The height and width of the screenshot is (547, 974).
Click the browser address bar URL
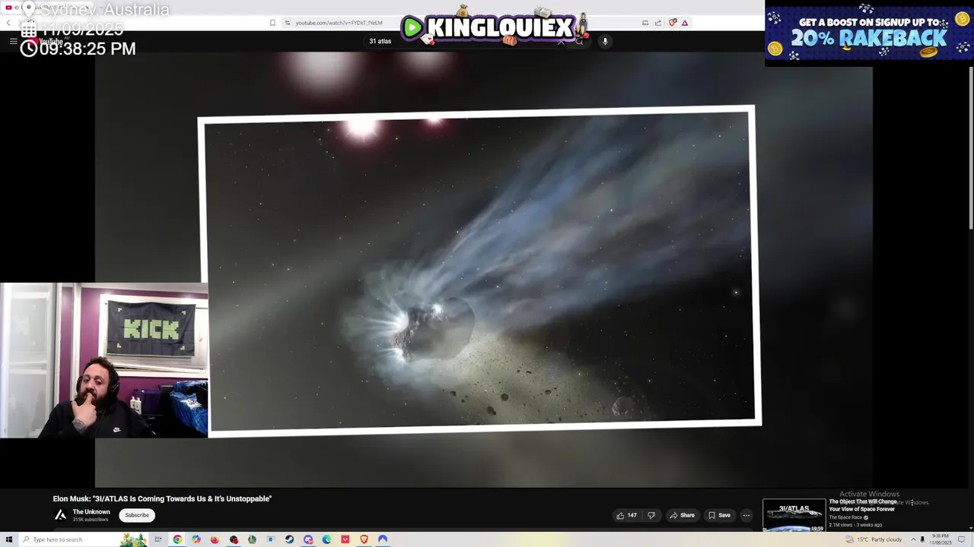click(x=339, y=23)
